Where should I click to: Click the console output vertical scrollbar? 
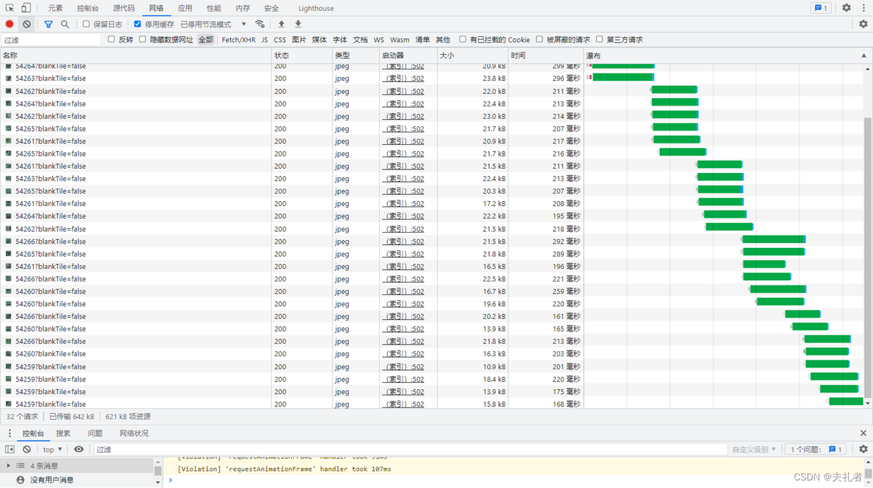pyautogui.click(x=868, y=473)
